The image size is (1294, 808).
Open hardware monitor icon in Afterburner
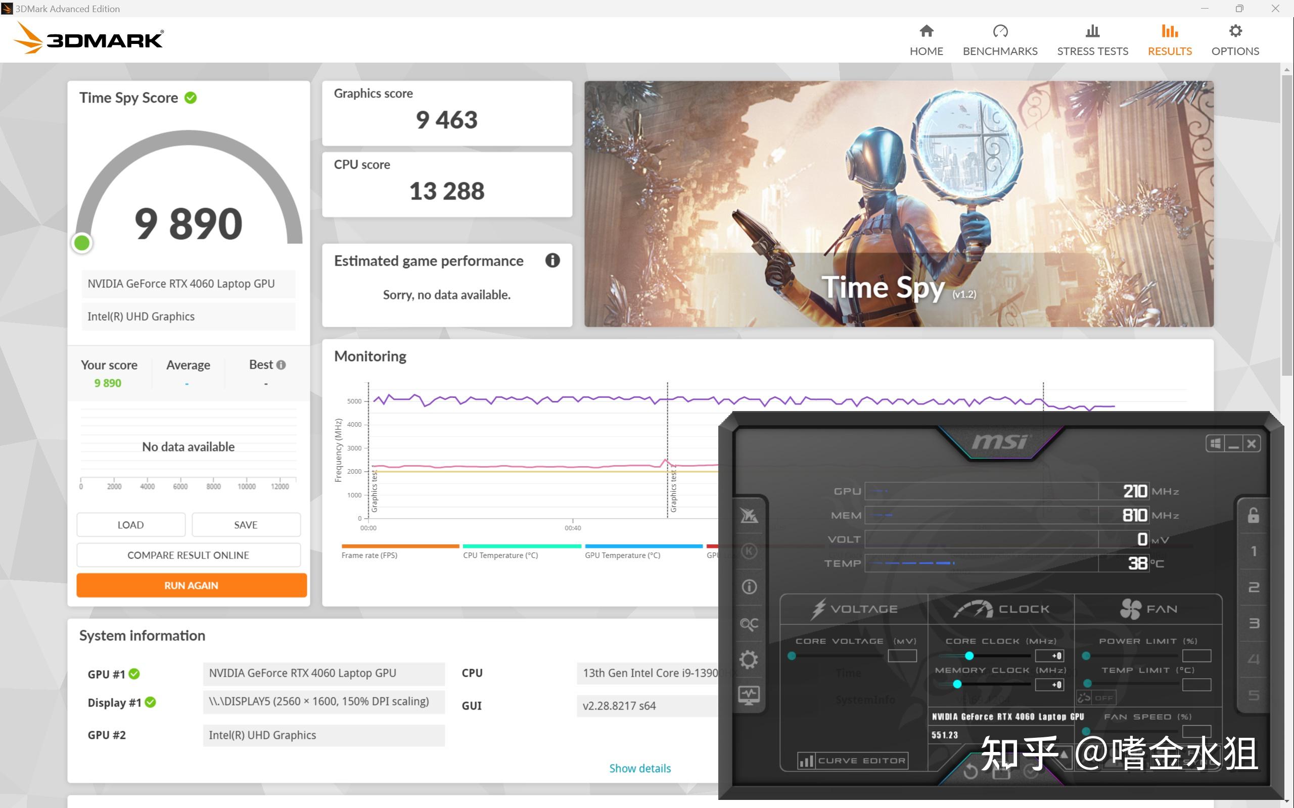[749, 695]
